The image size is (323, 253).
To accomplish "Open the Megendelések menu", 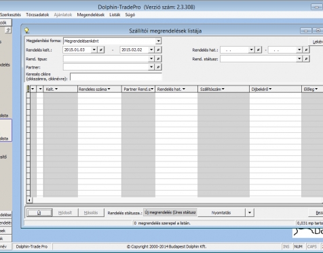I will point(91,15).
